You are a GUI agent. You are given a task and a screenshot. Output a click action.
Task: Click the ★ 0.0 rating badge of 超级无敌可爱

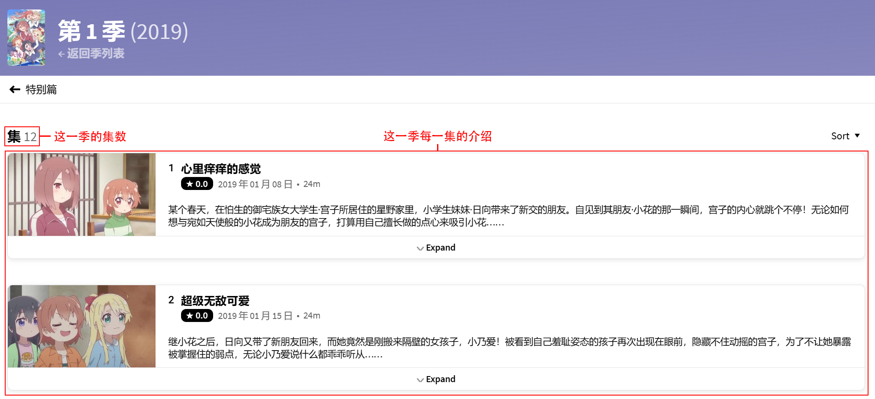[196, 315]
